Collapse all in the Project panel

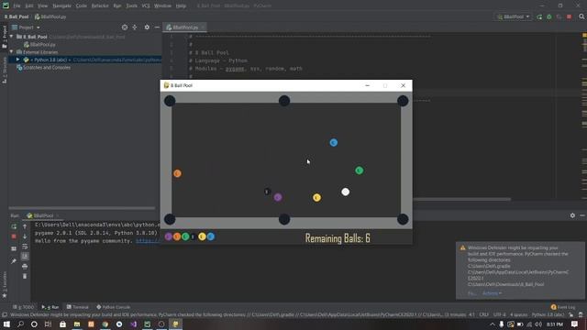coord(135,27)
